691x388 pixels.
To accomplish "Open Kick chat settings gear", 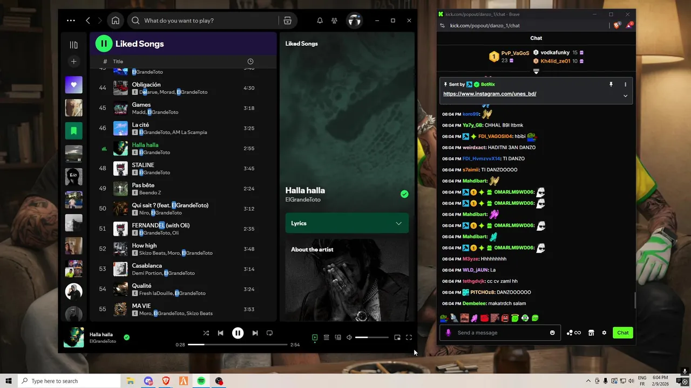I will pos(604,333).
